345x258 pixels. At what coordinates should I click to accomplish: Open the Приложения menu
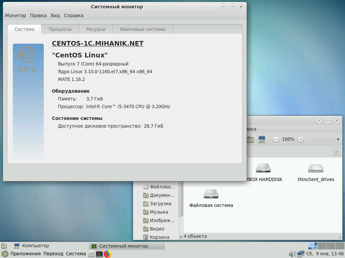click(22, 254)
